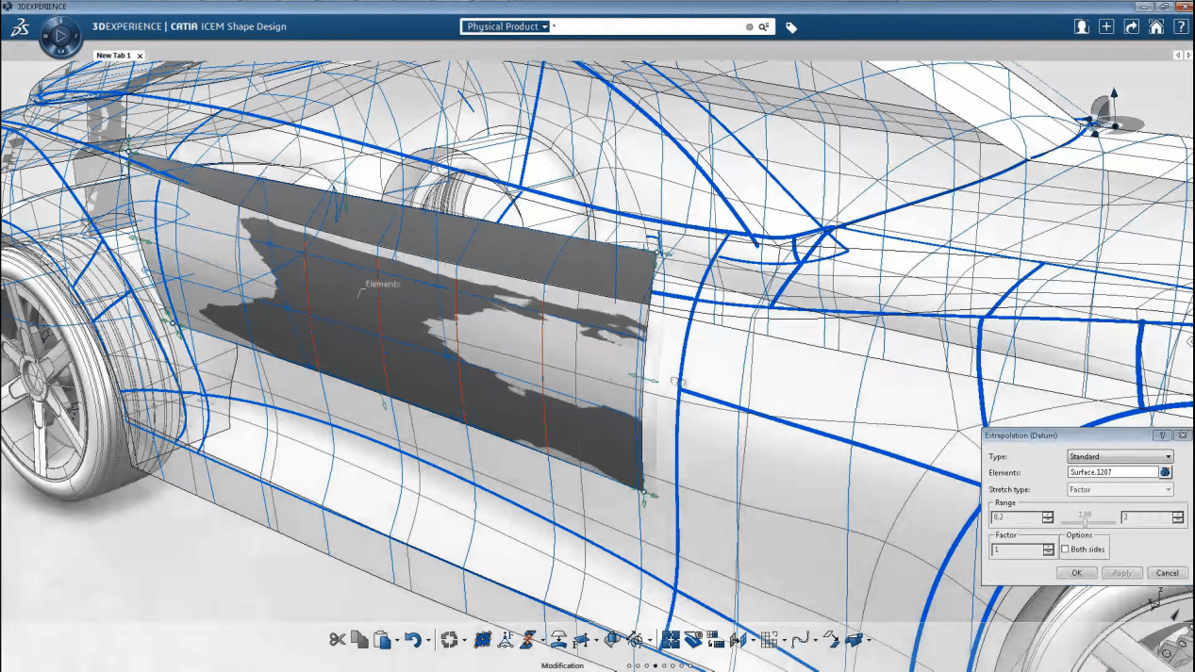Click the tag icon next to search bar
1195x672 pixels.
791,27
